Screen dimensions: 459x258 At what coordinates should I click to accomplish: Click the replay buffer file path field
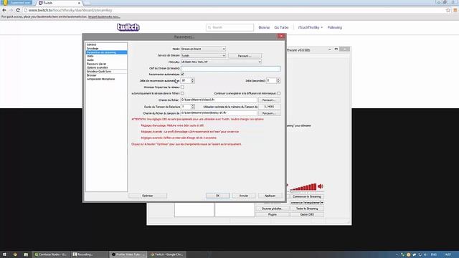[x=219, y=113]
